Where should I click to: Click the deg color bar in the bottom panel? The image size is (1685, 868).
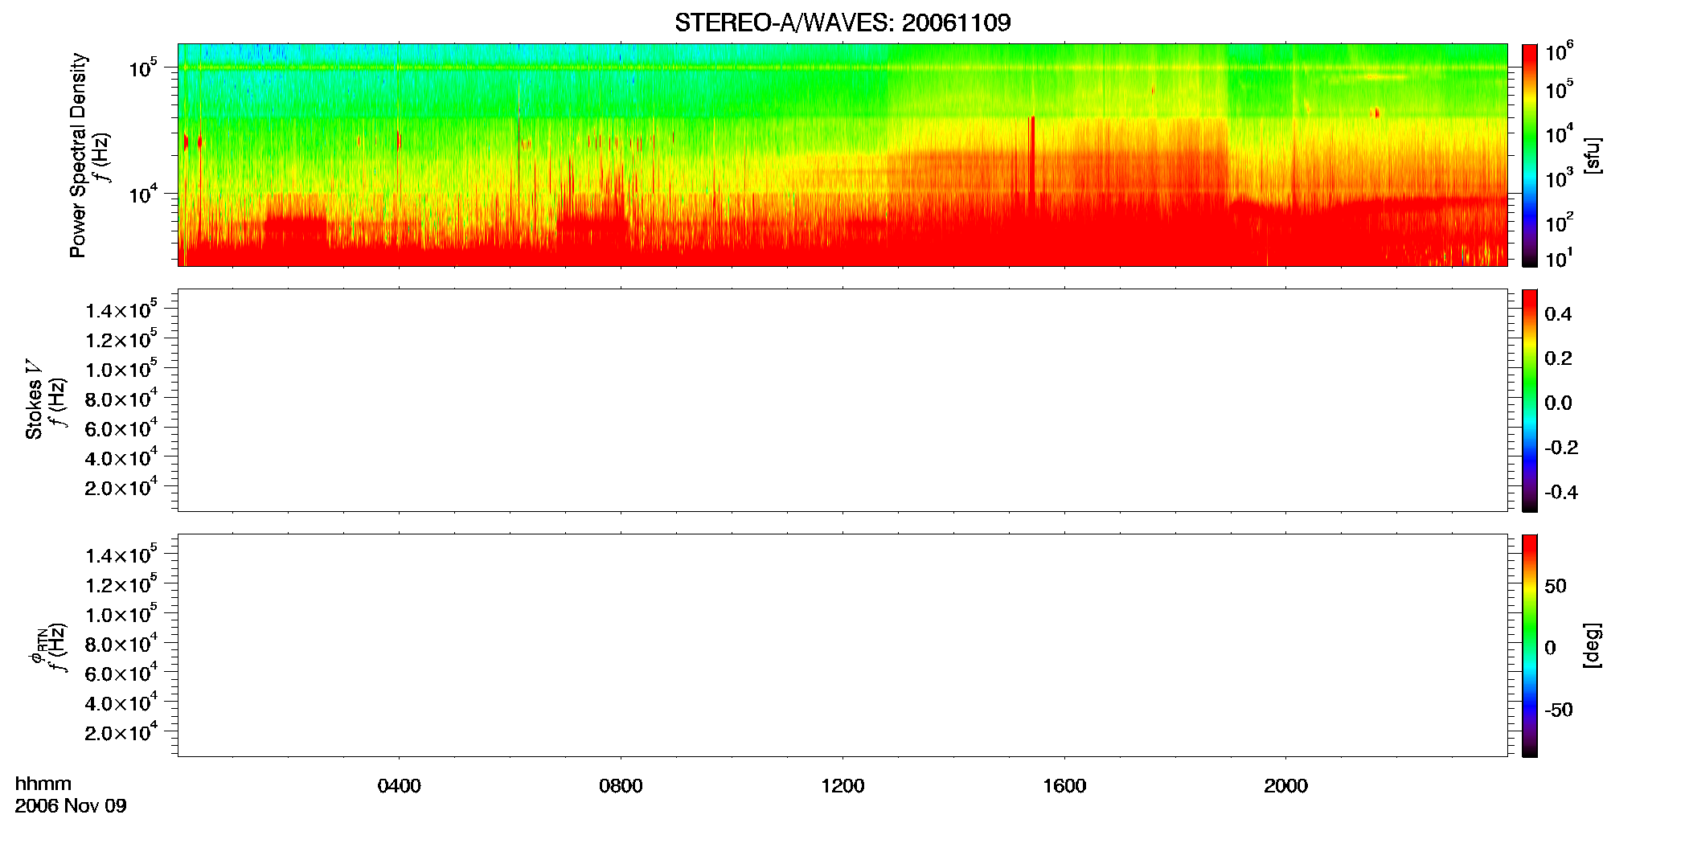pos(1529,645)
